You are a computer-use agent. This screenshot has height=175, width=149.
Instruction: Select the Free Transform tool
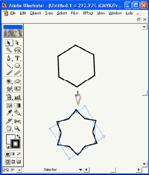click(17, 88)
